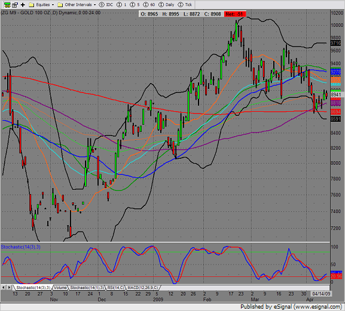
Task: Select the 60-minute interval button
Action: pyautogui.click(x=149, y=5)
